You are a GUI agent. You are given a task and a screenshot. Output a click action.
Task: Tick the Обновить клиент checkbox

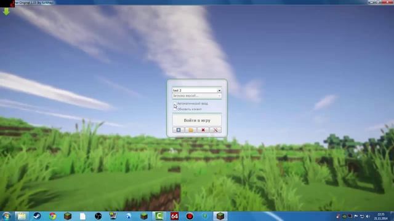click(175, 109)
